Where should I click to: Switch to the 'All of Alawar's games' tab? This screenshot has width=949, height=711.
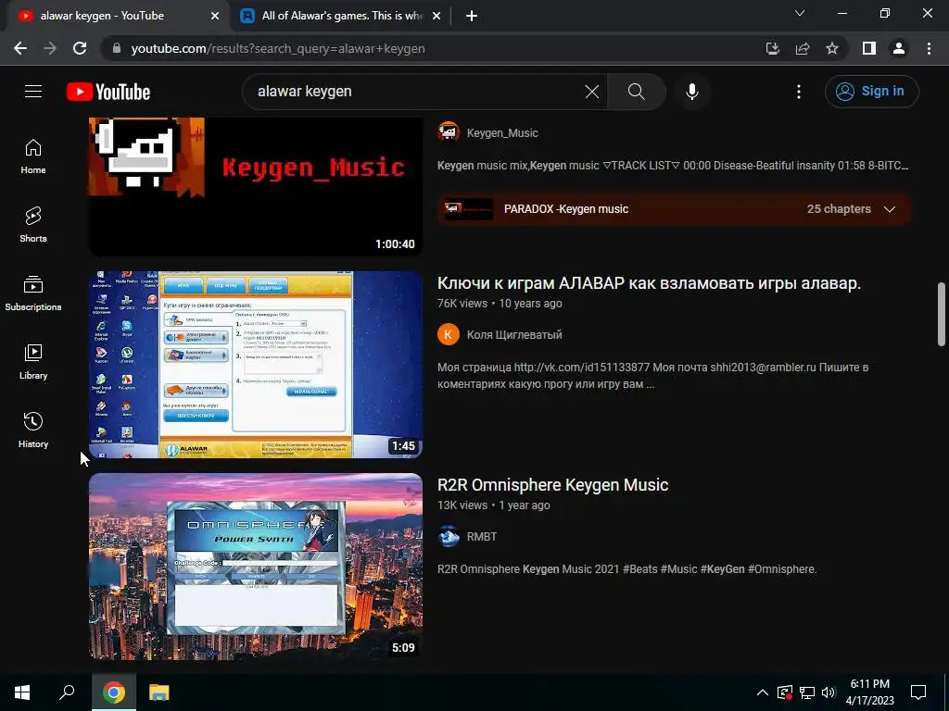342,16
